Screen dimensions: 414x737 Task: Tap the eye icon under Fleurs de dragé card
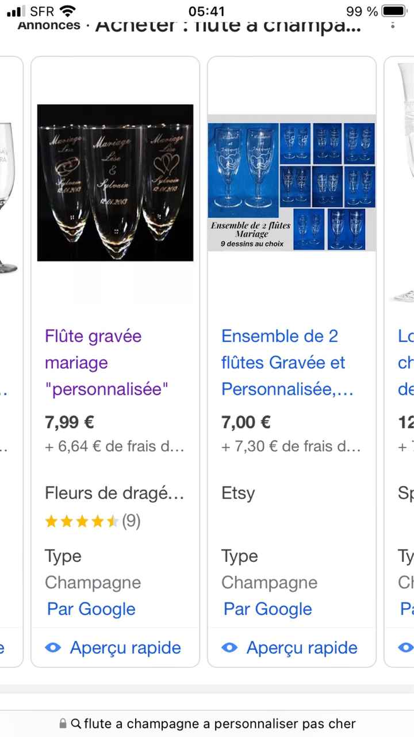tap(53, 648)
